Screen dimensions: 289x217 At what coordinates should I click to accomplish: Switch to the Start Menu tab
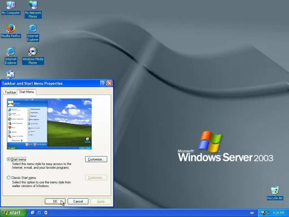(27, 92)
